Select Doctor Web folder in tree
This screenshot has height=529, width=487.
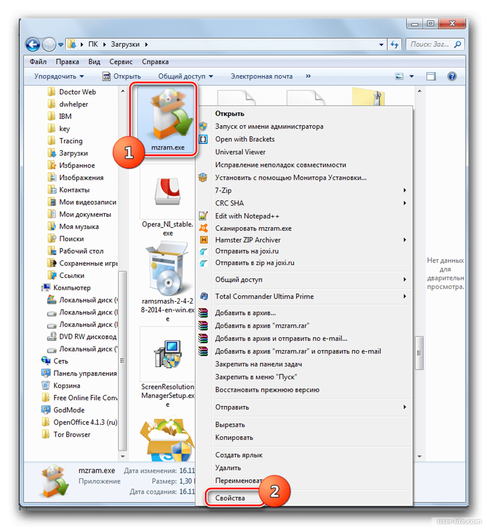click(x=77, y=92)
